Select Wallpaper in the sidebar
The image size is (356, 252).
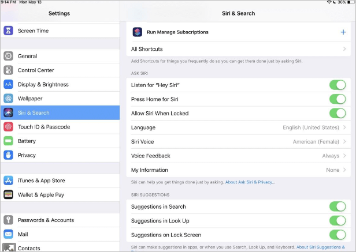(x=60, y=99)
